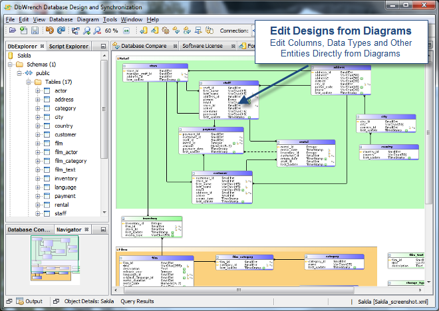Switch to the Script Explorer tab
439x311 pixels.
click(69, 47)
